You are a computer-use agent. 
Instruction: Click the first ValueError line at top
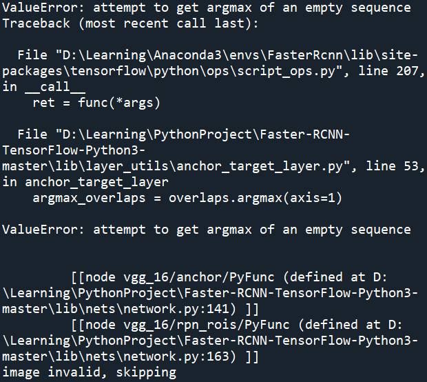(x=207, y=8)
